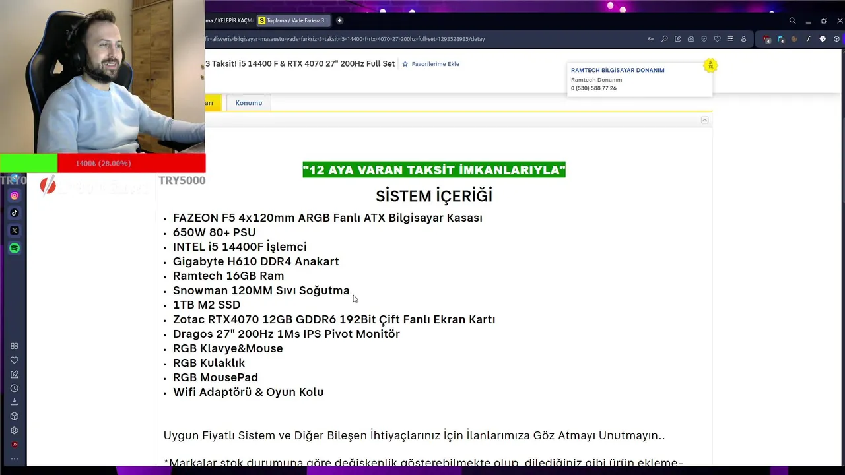
Task: Click the red badge icon above the sidebar dots
Action: (14, 445)
